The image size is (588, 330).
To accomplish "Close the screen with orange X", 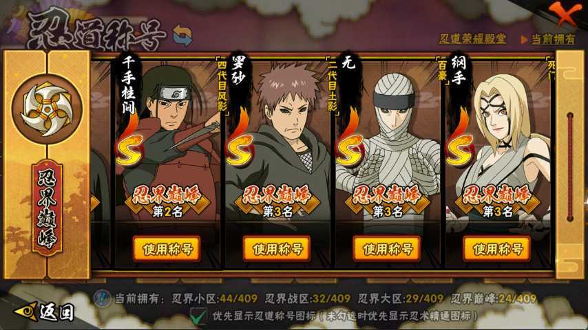I will [565, 14].
